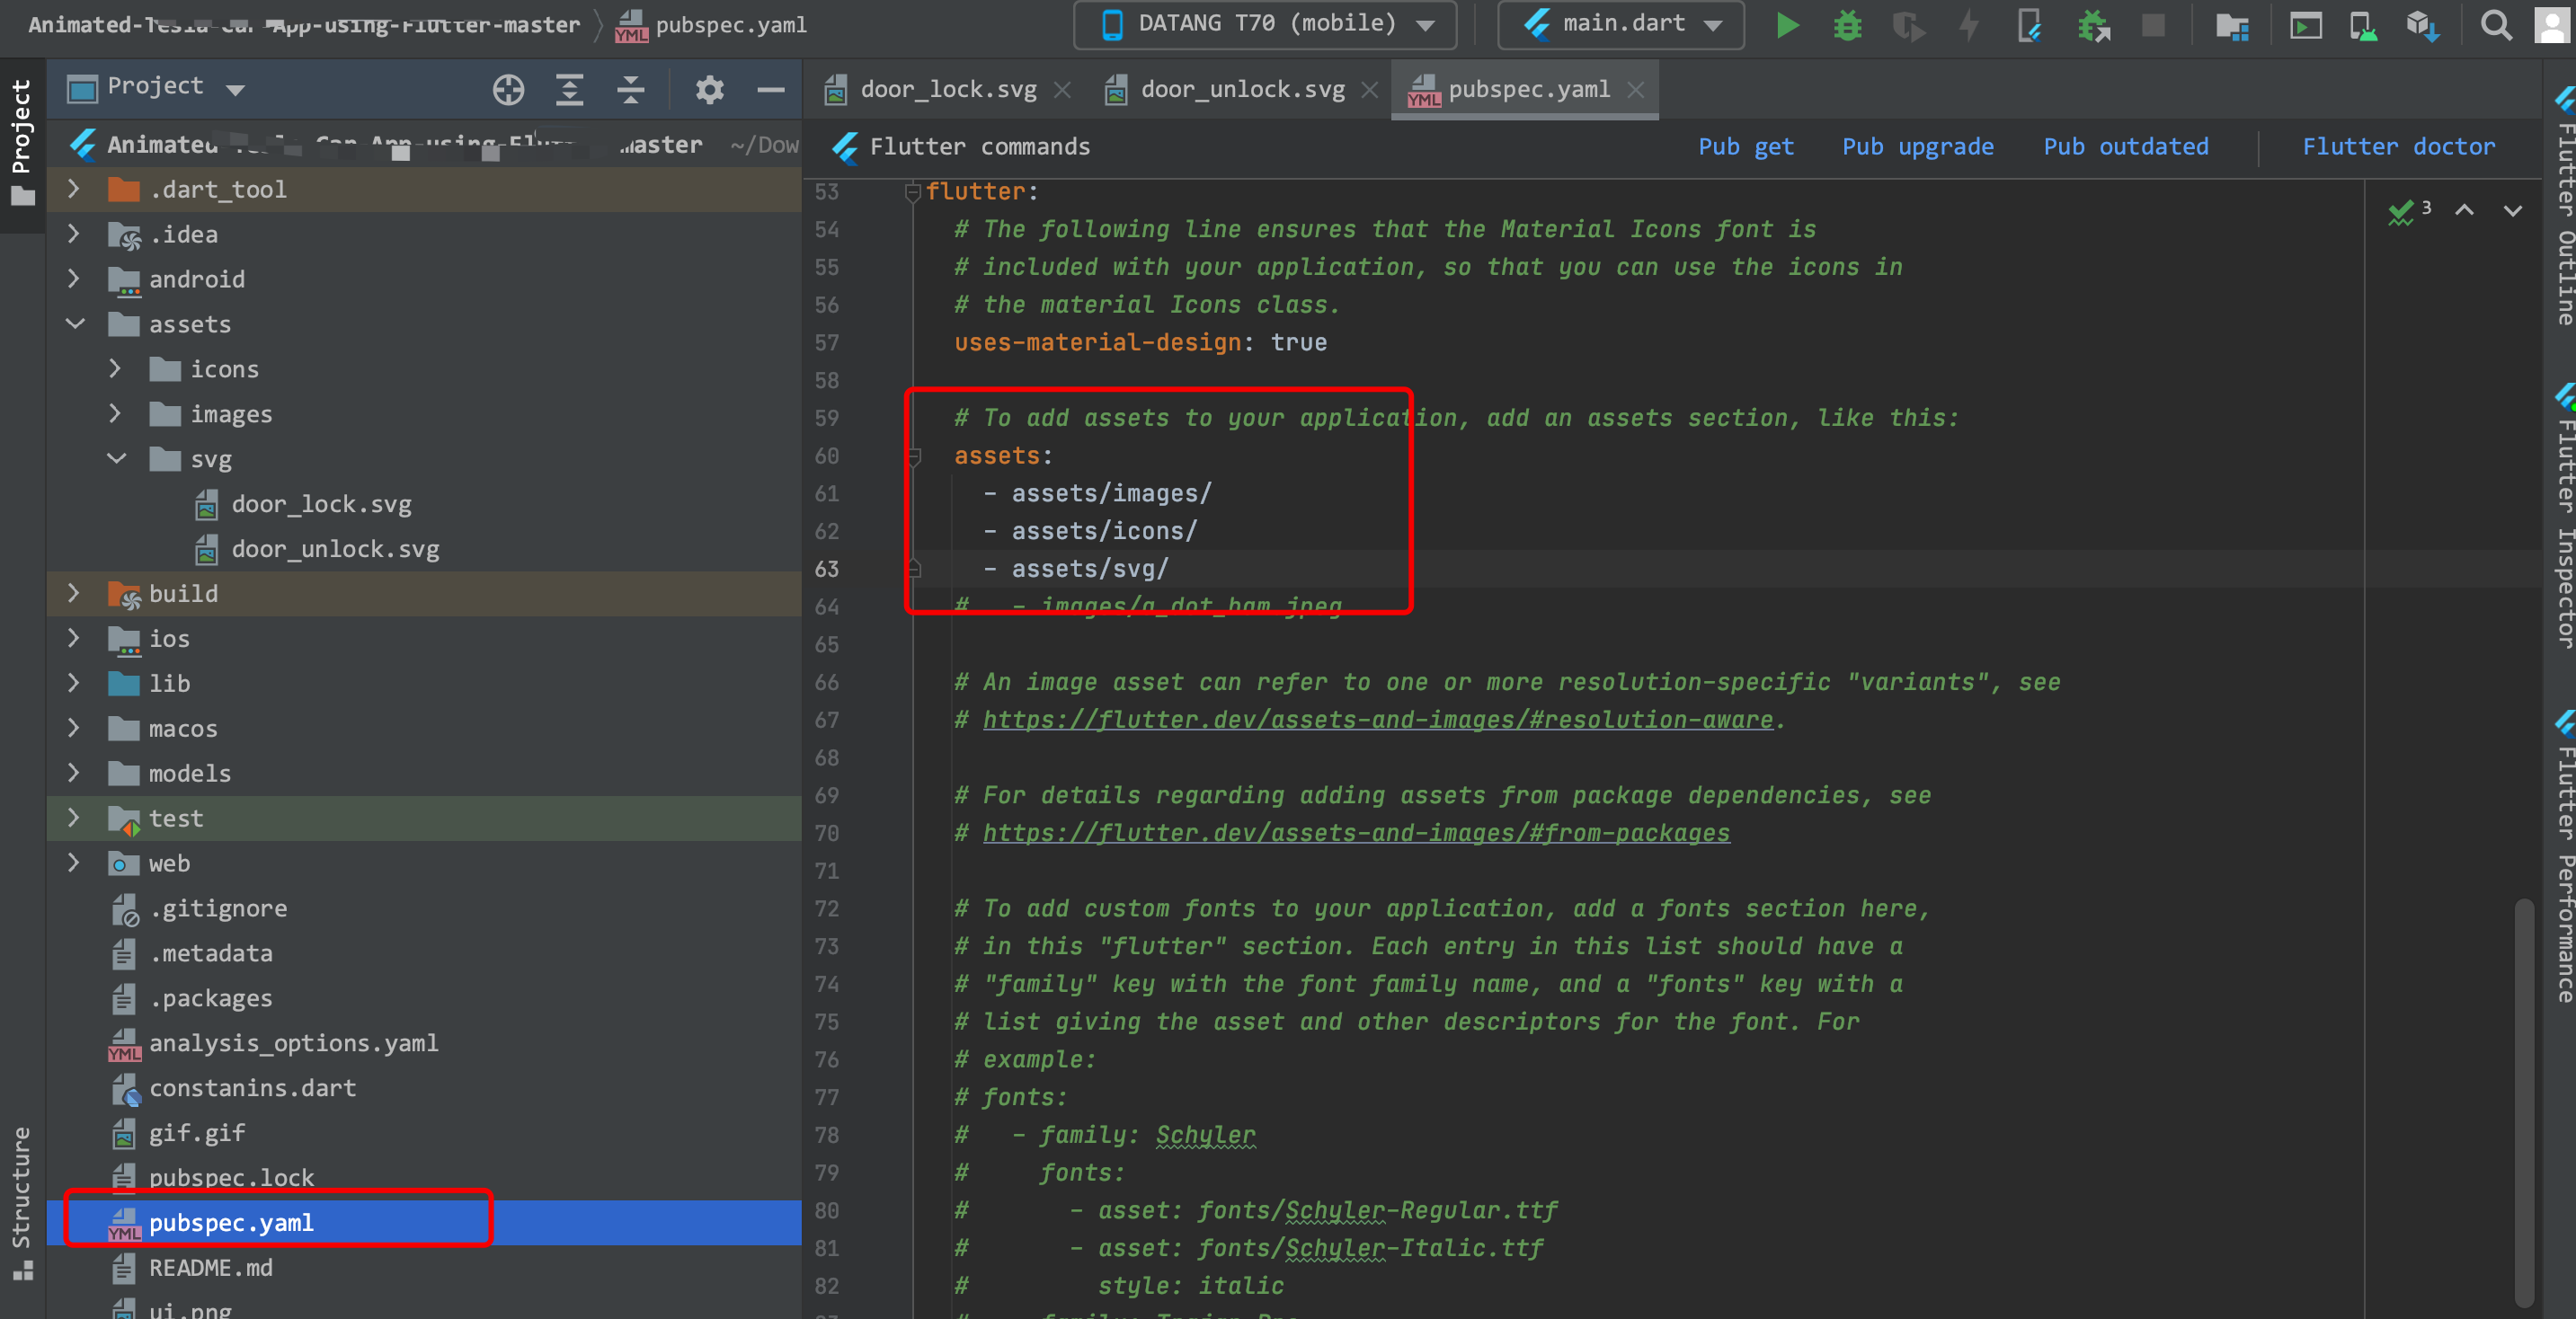Collapse all items in Project panel

click(630, 90)
